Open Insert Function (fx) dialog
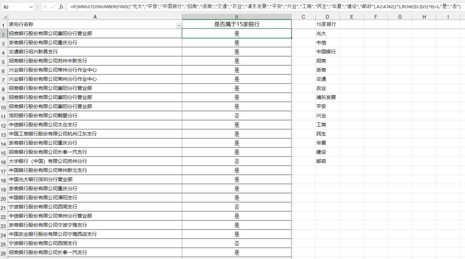This screenshot has width=465, height=259. click(x=61, y=7)
